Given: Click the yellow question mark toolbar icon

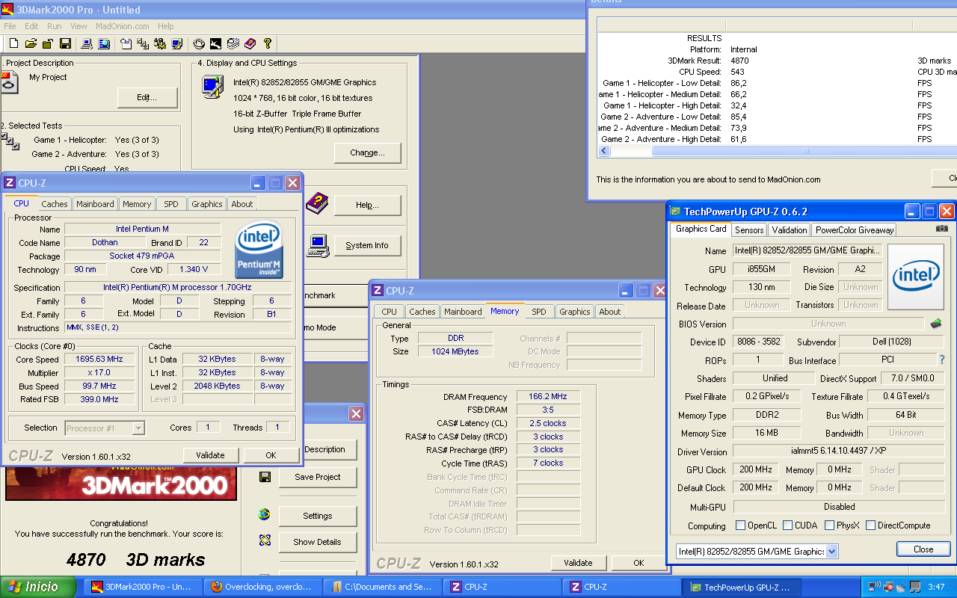Looking at the screenshot, I should point(267,44).
